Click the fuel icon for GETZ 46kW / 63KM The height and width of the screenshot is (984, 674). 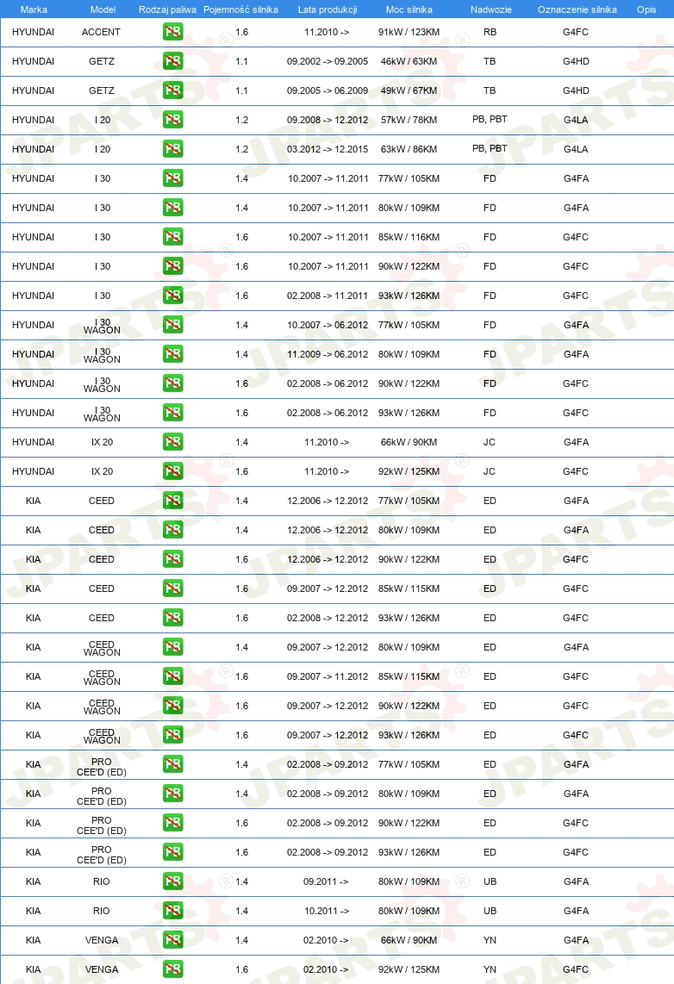[x=172, y=61]
